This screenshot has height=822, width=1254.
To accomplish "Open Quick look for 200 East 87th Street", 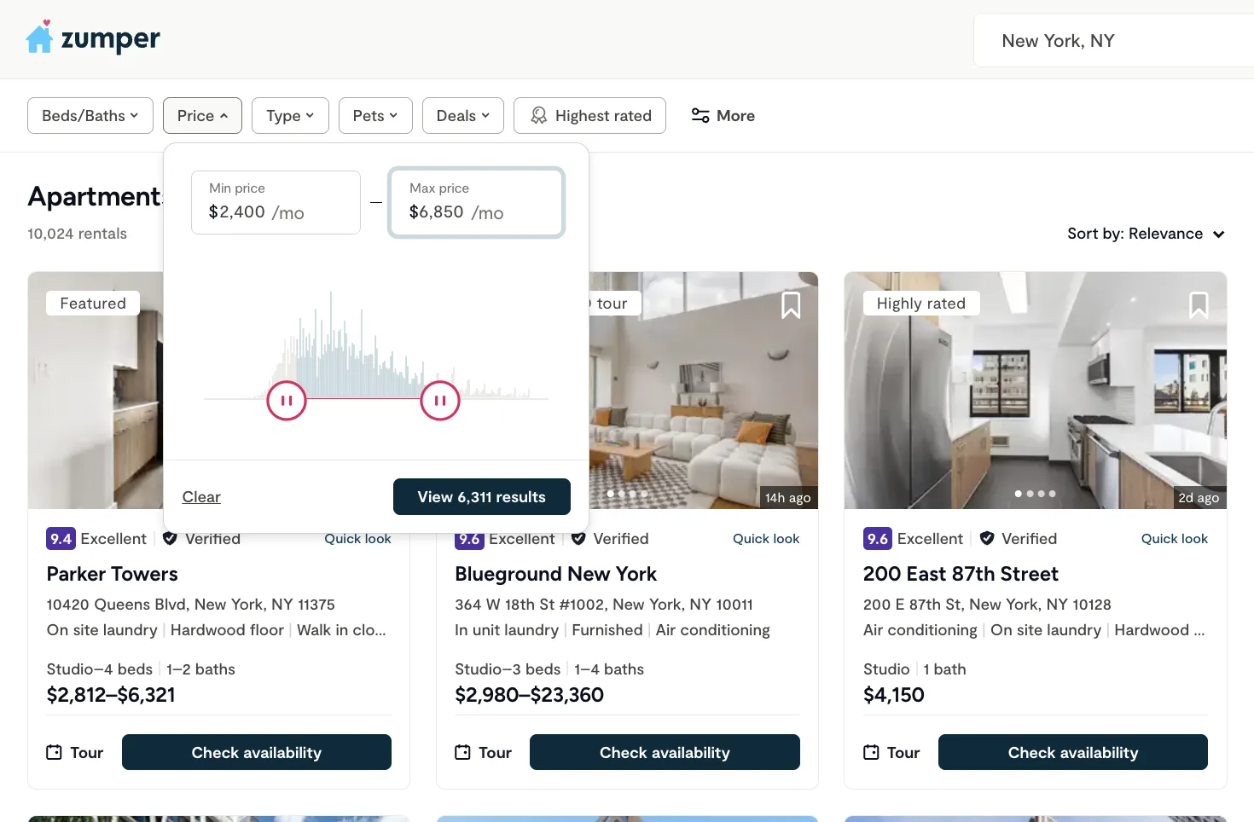I will pyautogui.click(x=1174, y=539).
